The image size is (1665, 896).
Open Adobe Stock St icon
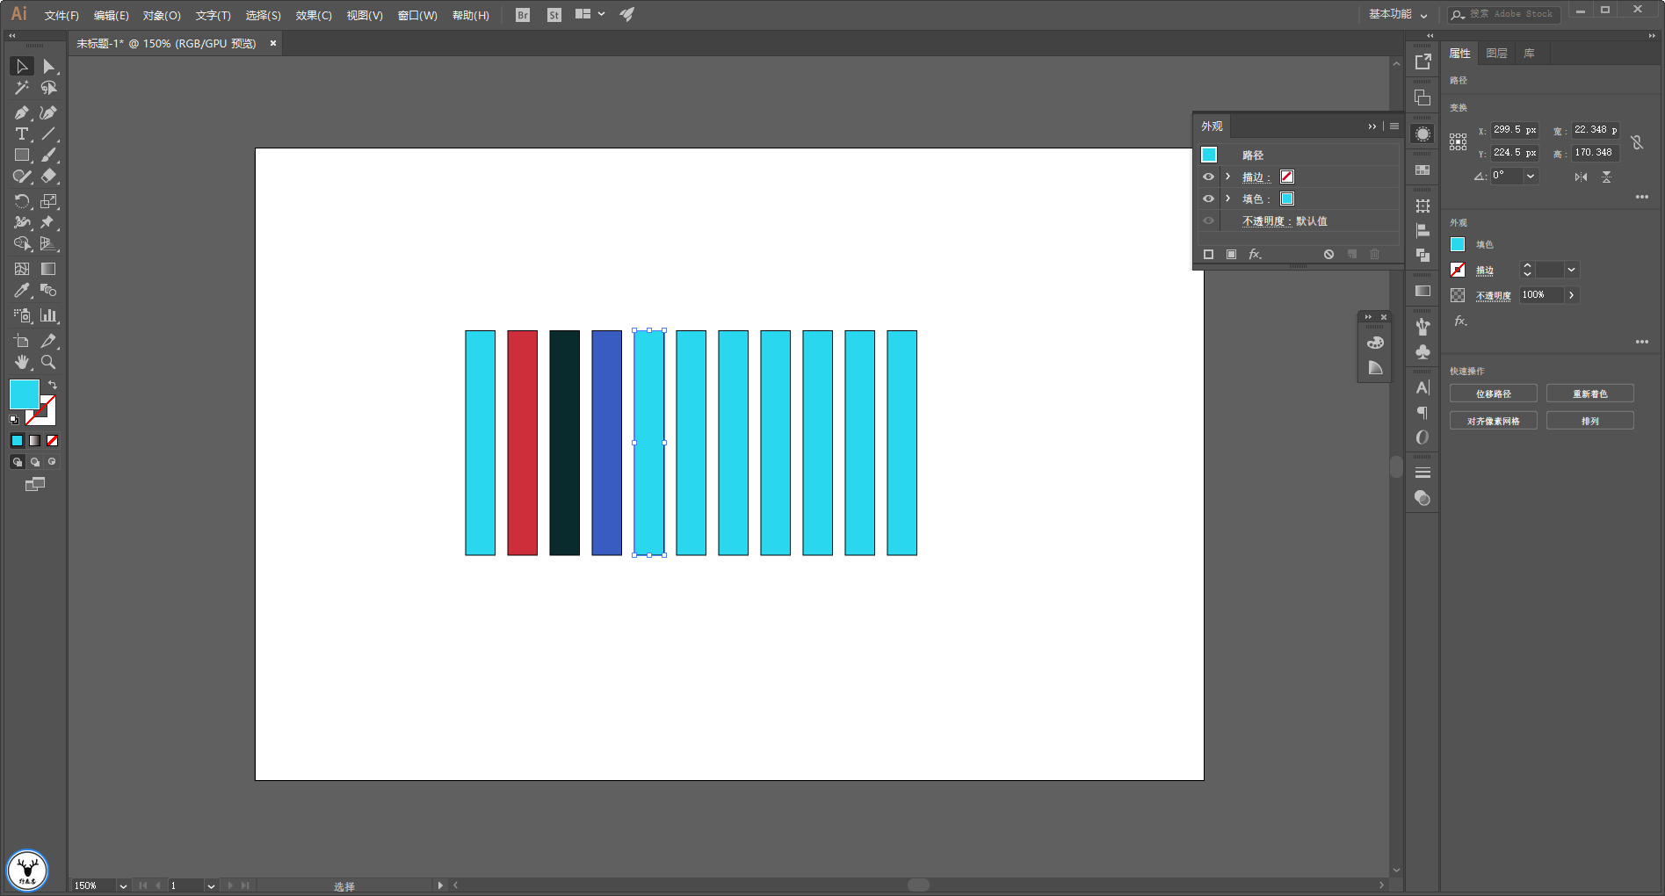tap(554, 15)
